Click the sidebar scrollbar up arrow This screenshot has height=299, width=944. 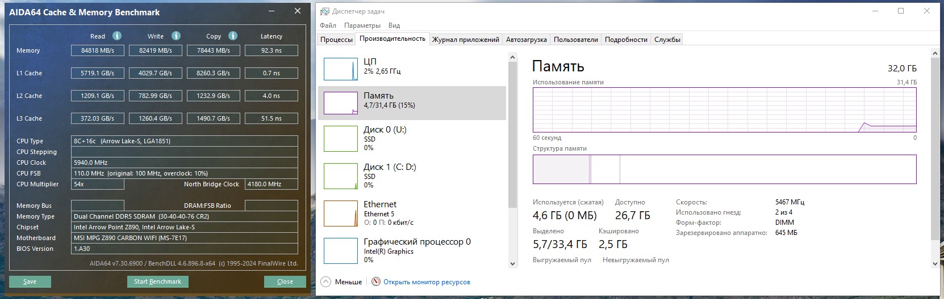pos(512,57)
